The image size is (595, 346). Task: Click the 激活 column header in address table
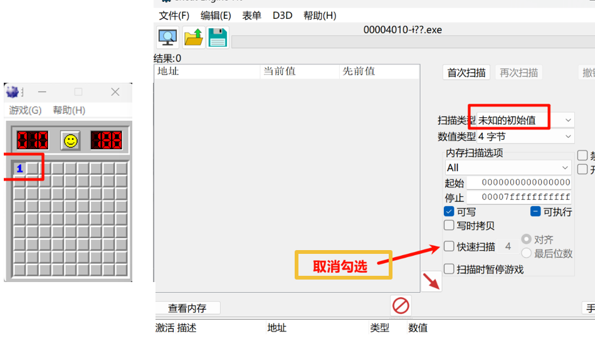(165, 328)
